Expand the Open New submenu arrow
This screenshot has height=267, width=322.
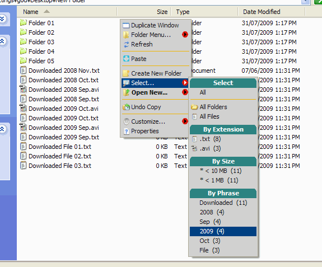[x=185, y=92]
